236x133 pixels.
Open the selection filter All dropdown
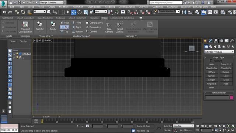39,11
